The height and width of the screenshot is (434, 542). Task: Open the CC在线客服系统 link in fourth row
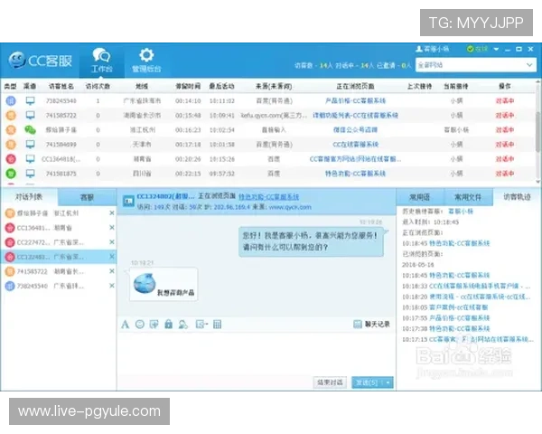pyautogui.click(x=355, y=145)
